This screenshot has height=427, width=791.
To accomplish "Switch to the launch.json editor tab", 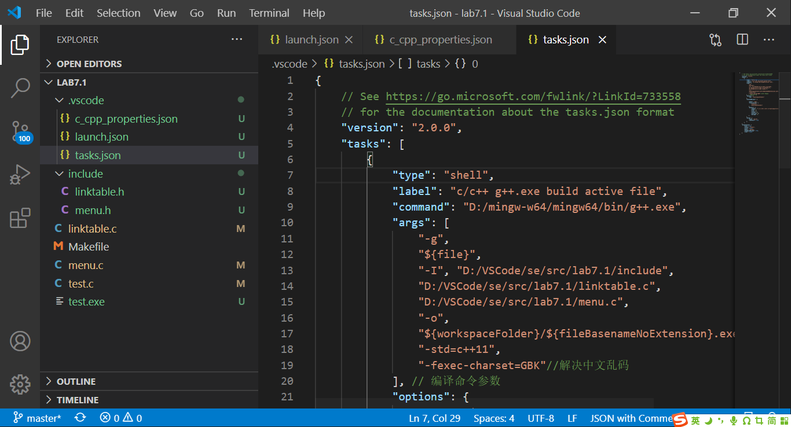I will point(311,39).
